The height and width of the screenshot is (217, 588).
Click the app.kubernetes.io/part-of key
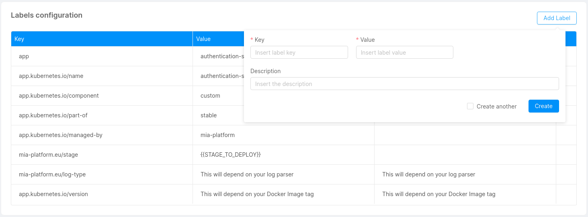53,115
